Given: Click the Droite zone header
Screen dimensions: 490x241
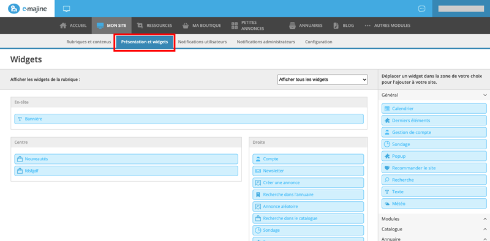Looking at the screenshot, I should point(308,142).
